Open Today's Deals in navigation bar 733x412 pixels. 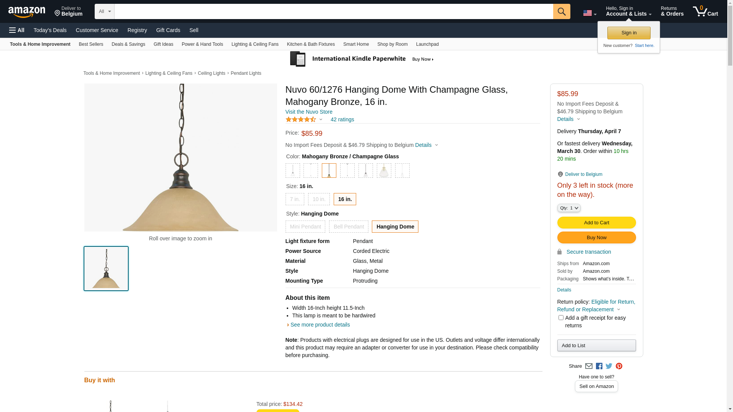pyautogui.click(x=50, y=30)
